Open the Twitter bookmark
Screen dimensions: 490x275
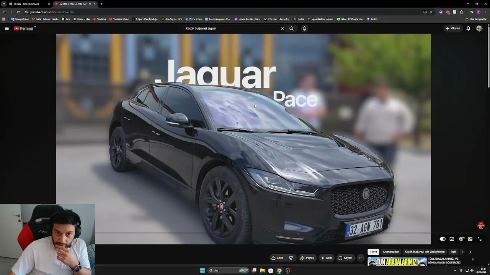click(299, 19)
